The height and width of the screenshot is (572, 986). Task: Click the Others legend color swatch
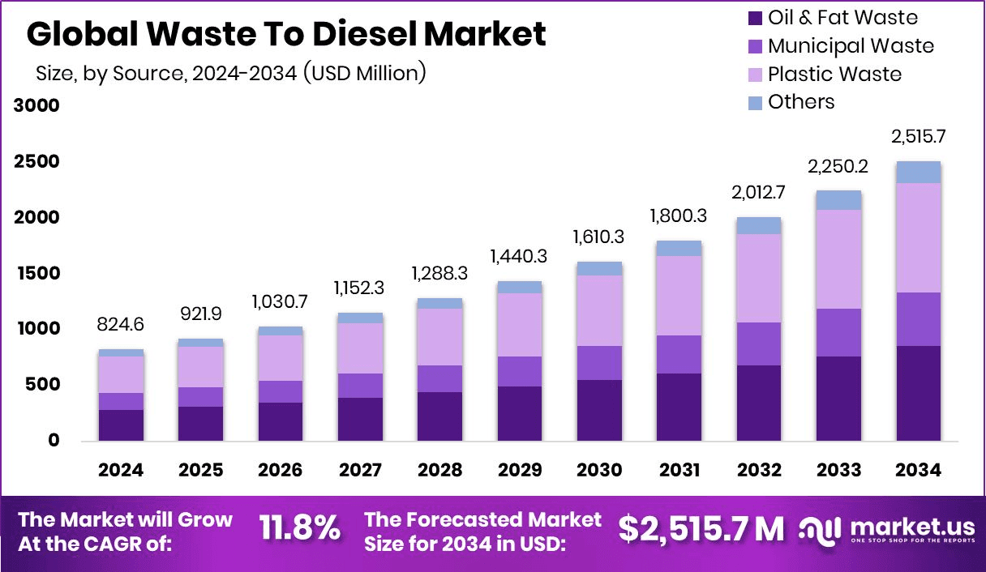pos(756,102)
